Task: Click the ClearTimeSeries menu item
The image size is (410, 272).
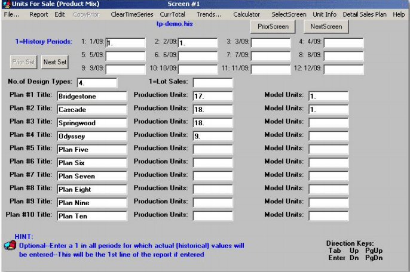Action: (x=131, y=14)
